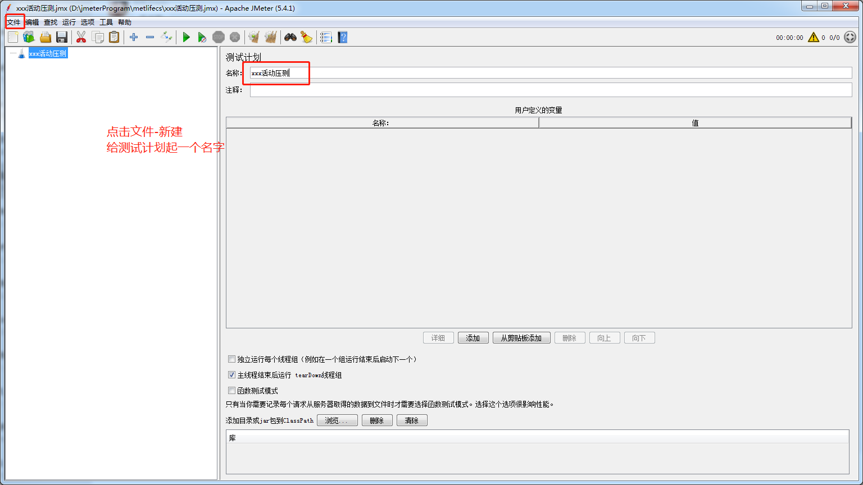Select xxx活动压测 test plan tree node
The width and height of the screenshot is (863, 485).
[48, 54]
